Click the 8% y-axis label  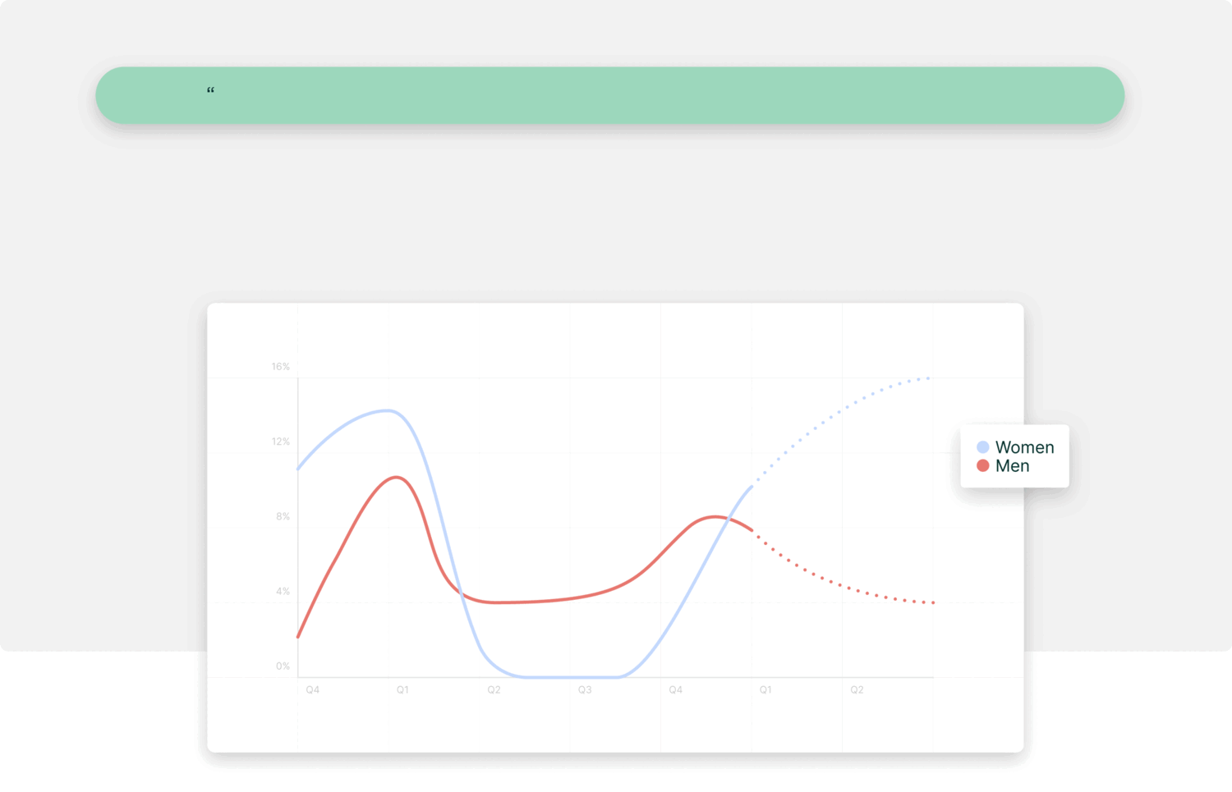(x=283, y=516)
